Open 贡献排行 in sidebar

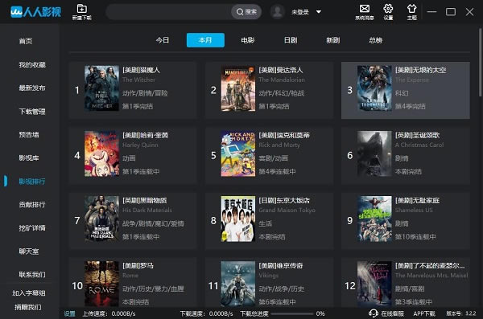coord(32,204)
